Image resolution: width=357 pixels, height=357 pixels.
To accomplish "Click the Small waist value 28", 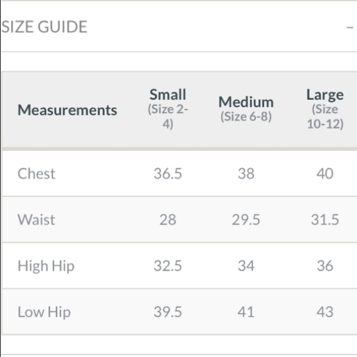I will (168, 220).
